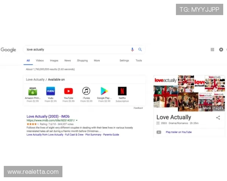Open the Settings dropdown in search bar
Screen dimensions: 227x181
[x=124, y=60]
